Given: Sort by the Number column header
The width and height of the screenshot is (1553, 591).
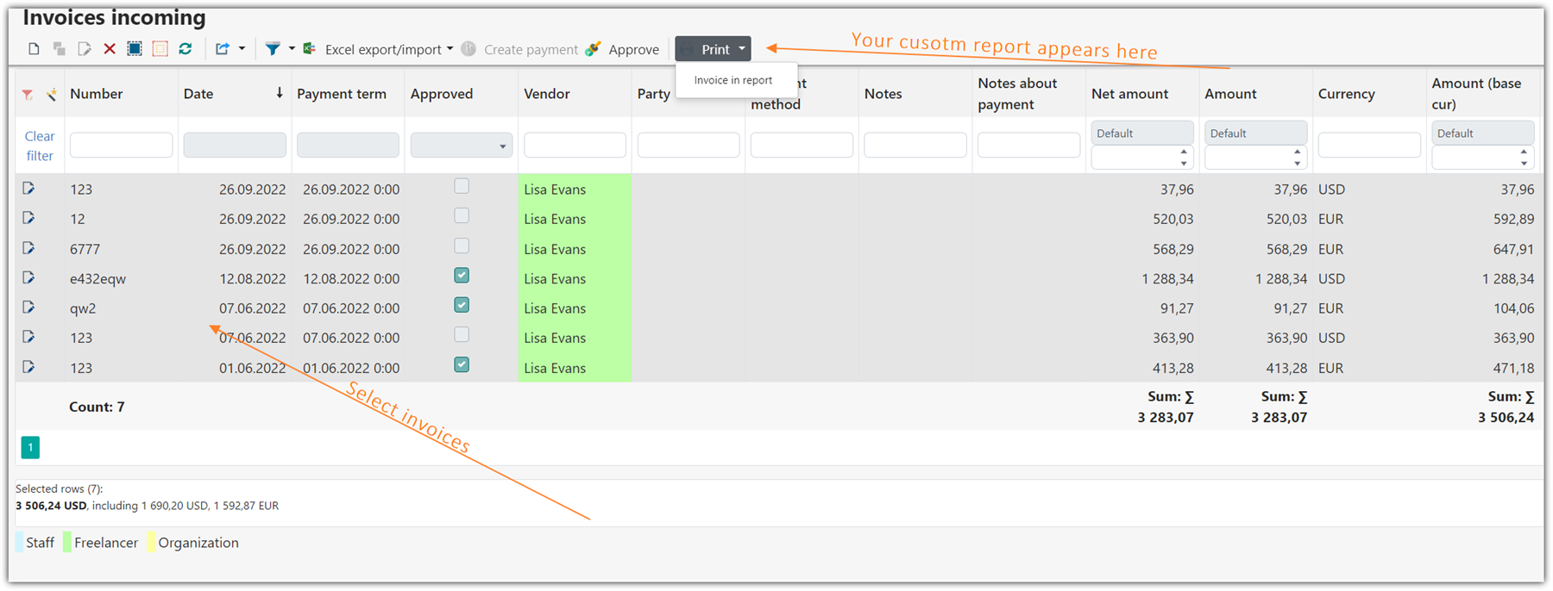Looking at the screenshot, I should (97, 94).
